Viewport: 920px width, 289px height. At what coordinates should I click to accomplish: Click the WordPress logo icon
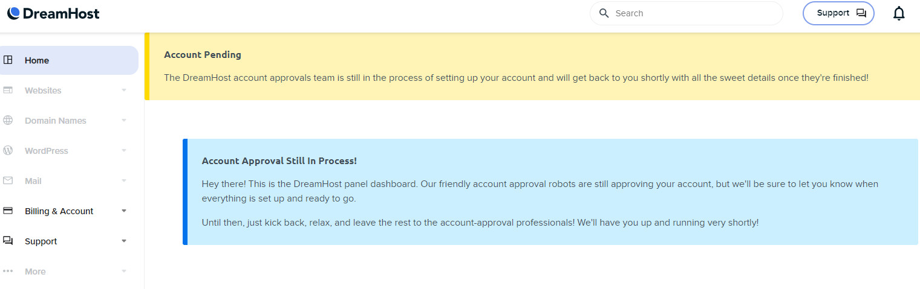click(8, 151)
